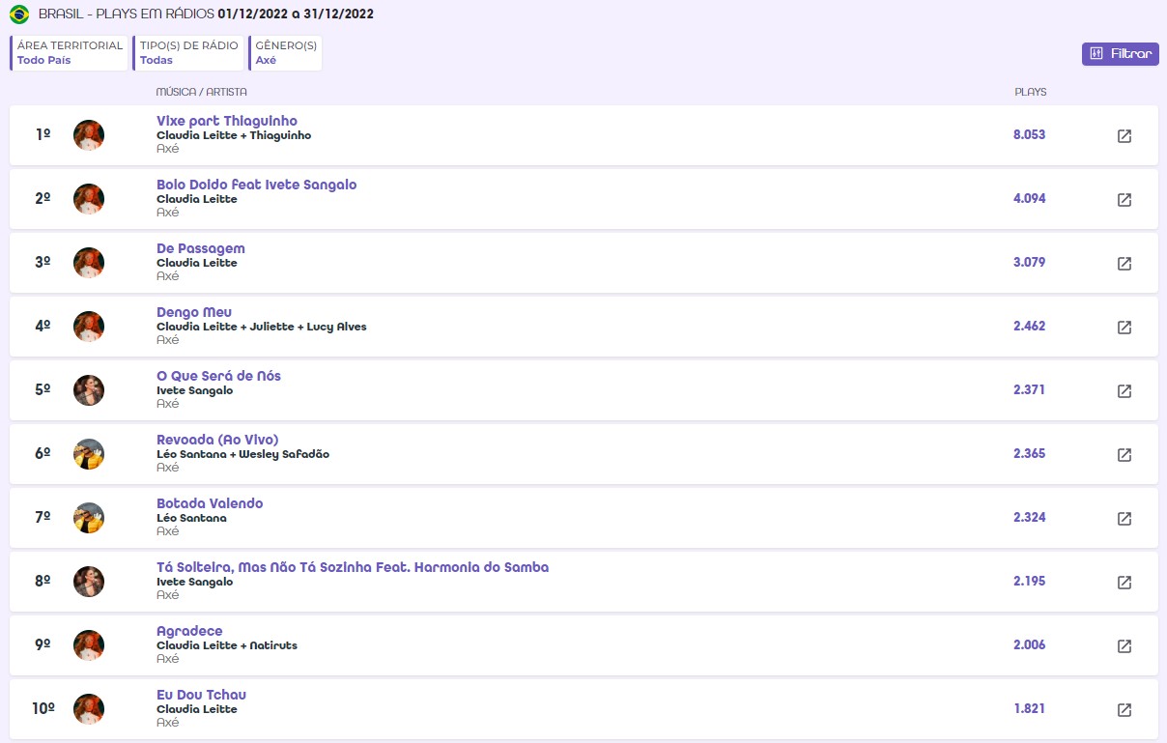Screen dimensions: 1167x743
Task: Open external link for Dengo Meu
Action: pos(1124,328)
